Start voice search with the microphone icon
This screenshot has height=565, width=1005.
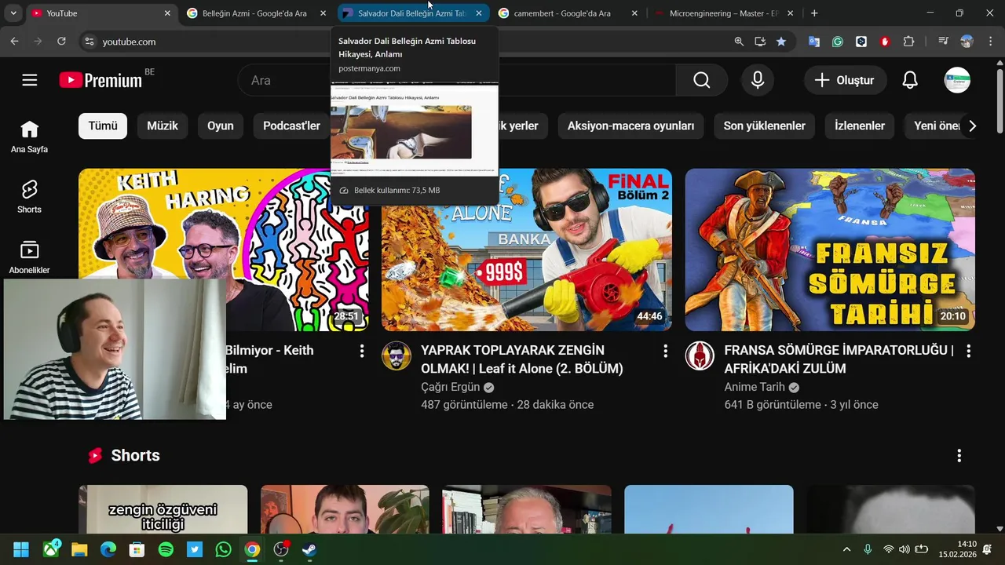758,80
